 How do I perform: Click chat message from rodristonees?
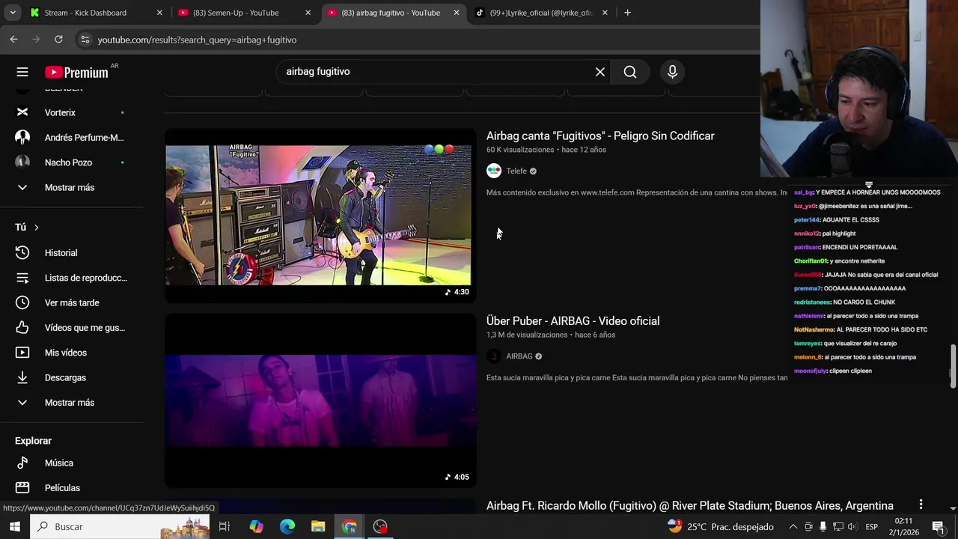tap(844, 302)
